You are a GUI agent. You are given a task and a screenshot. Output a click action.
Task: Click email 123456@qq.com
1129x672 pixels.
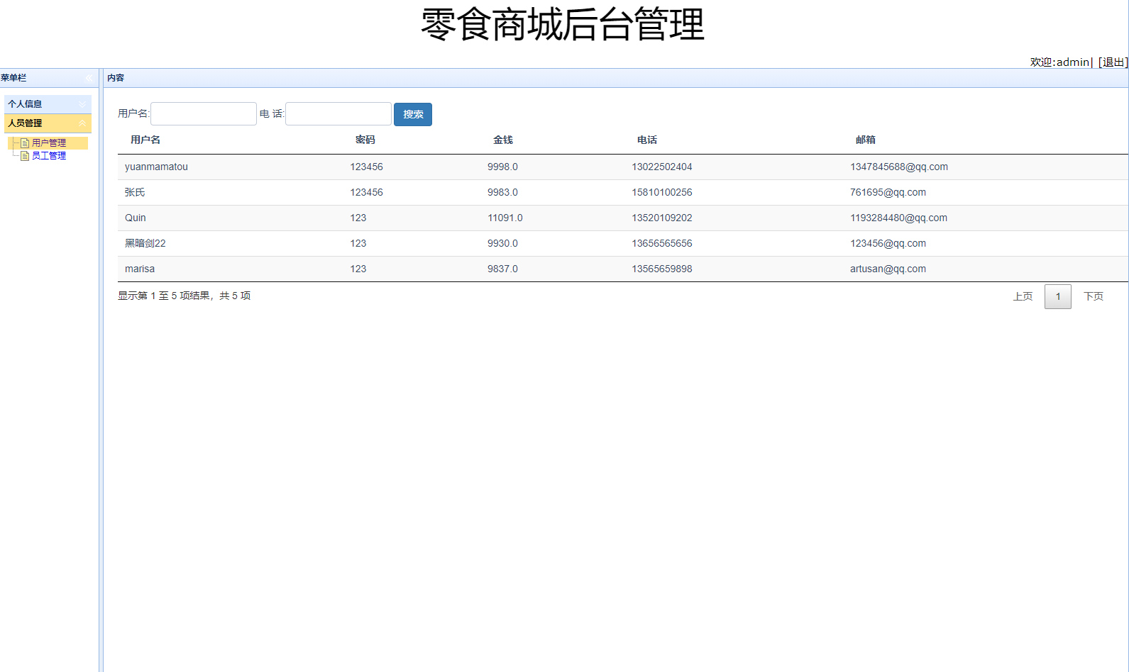pyautogui.click(x=888, y=244)
